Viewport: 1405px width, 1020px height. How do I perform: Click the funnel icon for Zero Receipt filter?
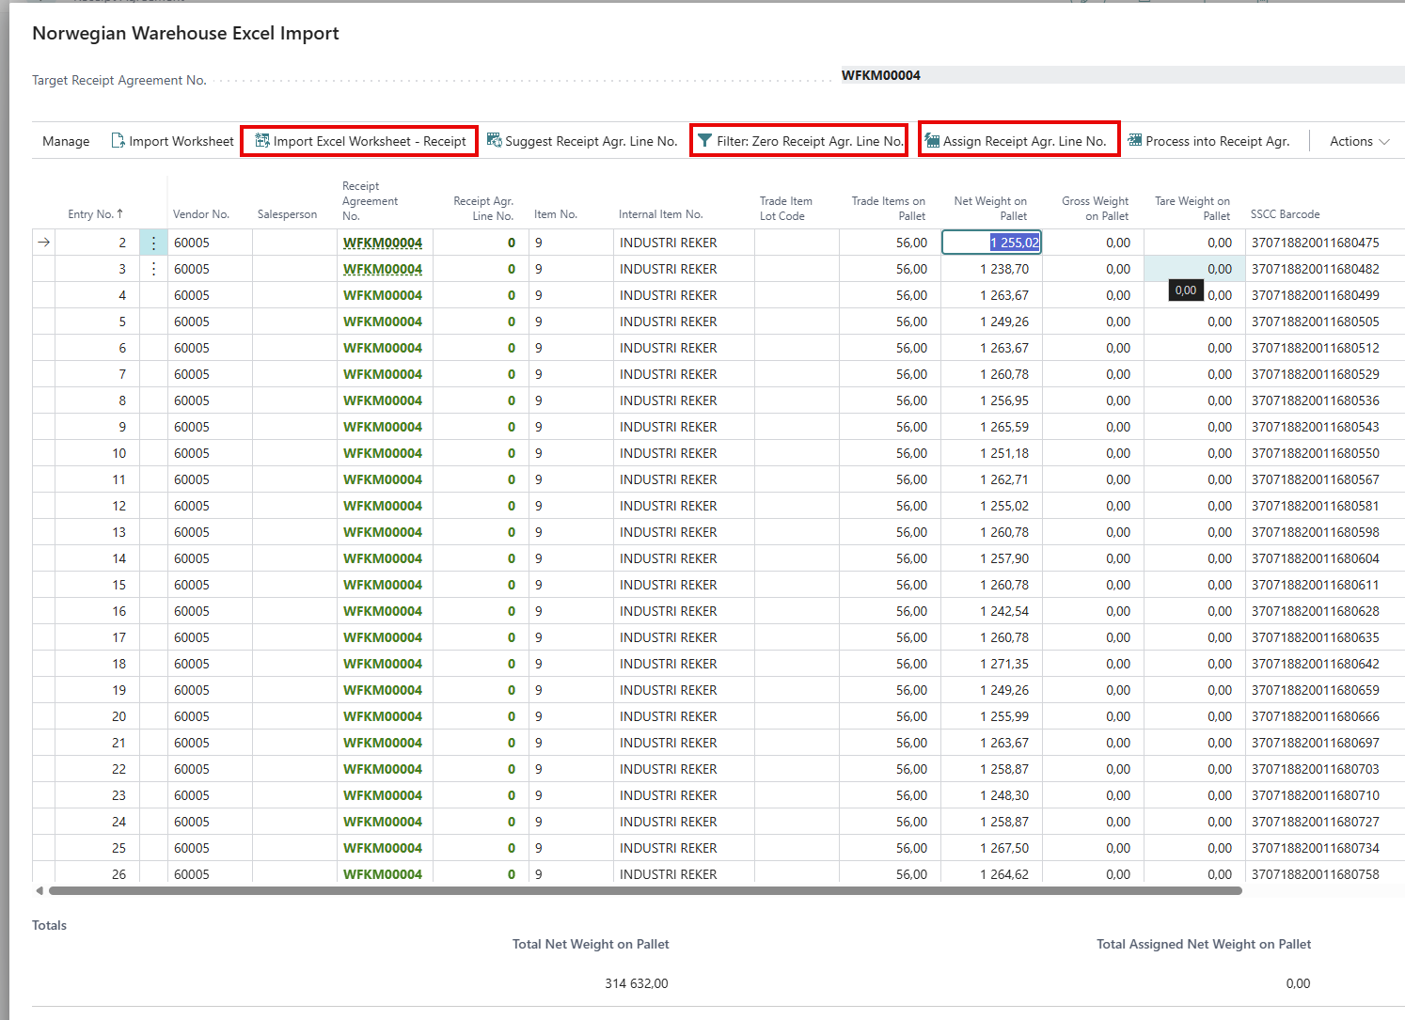pos(704,141)
